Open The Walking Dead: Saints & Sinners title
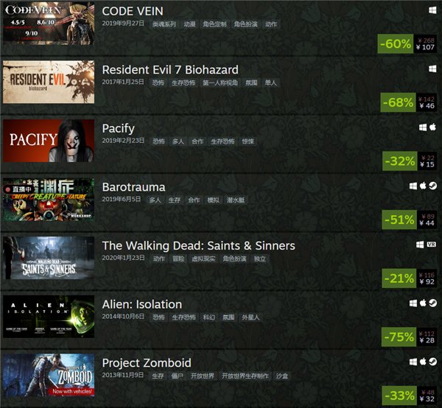Viewport: 442px width, 408px height. pos(198,246)
